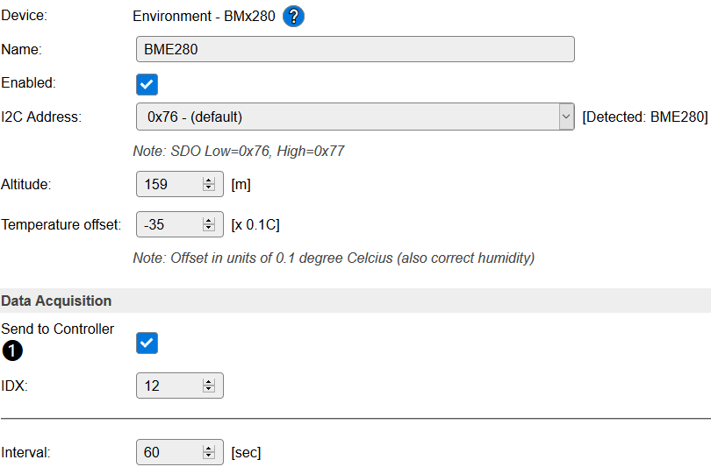This screenshot has width=711, height=474.
Task: Open the BMx280 device help icon
Action: point(293,17)
